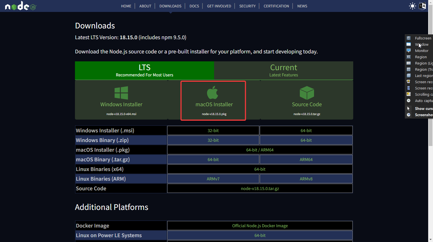
Task: Open the language translation icon
Action: (422, 6)
